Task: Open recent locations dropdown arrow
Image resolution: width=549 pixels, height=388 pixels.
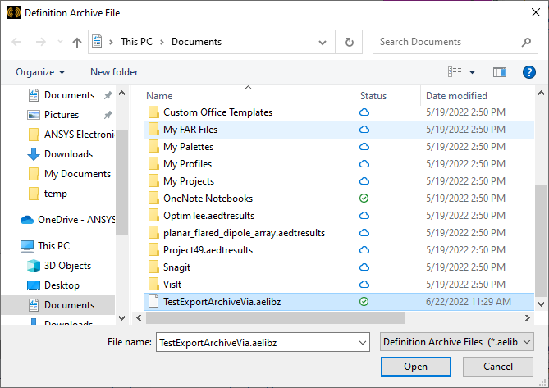Action: [60, 42]
